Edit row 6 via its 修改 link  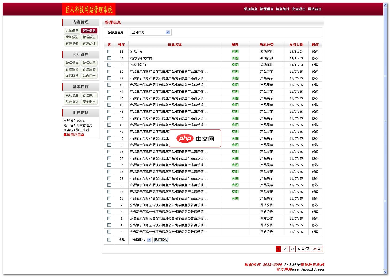click(315, 212)
